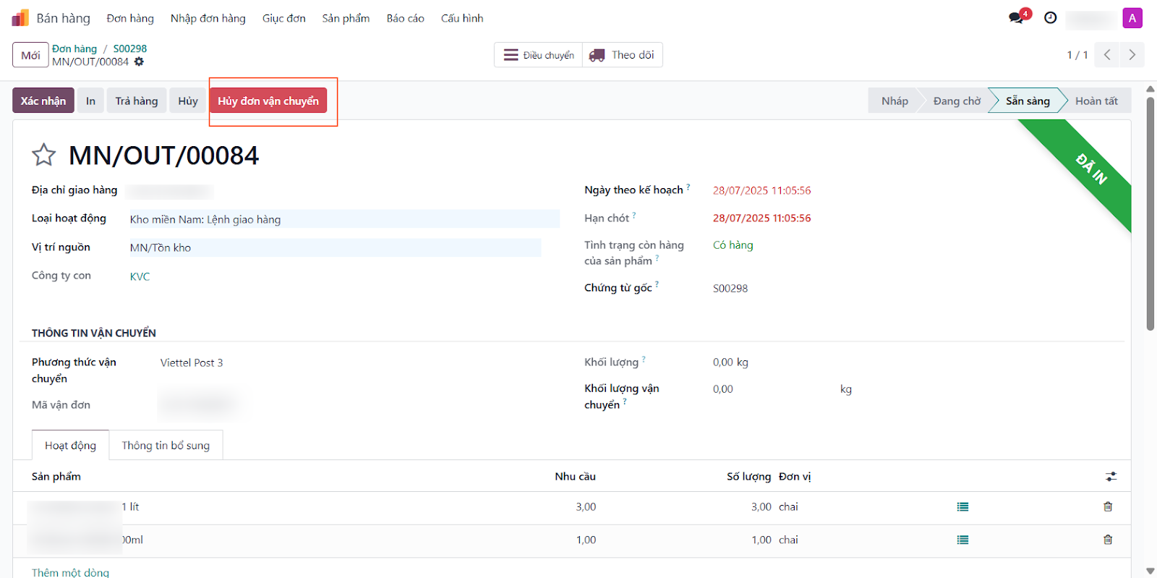This screenshot has height=578, width=1157.
Task: Open detailed operations list icon for first product
Action: point(962,507)
